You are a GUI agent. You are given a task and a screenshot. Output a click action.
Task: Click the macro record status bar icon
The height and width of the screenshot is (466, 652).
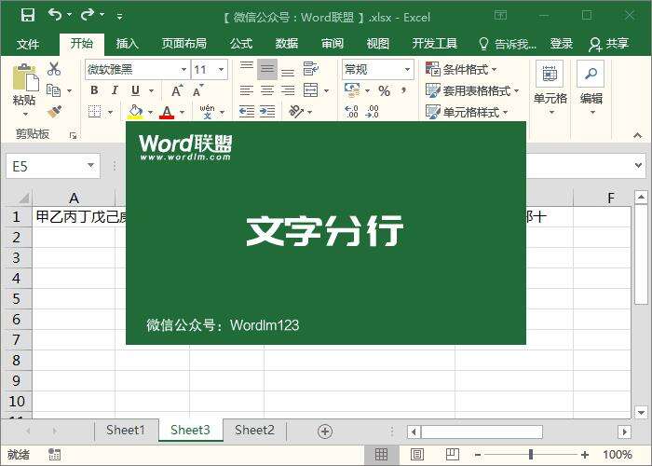(55, 455)
